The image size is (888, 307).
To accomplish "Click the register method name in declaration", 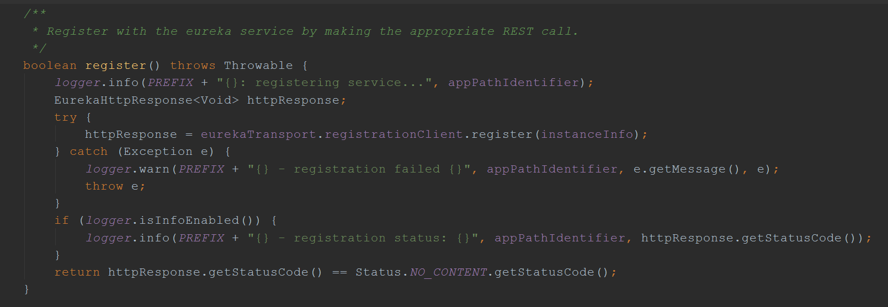I will click(115, 66).
